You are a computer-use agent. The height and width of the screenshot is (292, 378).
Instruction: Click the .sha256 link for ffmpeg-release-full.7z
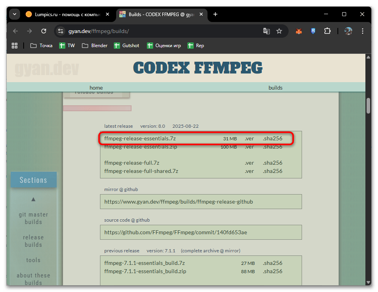[272, 163]
